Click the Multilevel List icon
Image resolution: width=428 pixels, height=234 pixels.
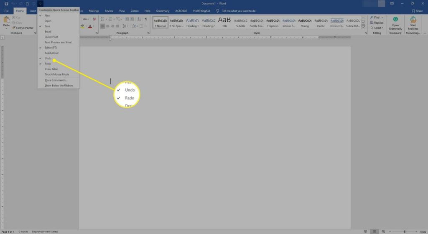[119, 19]
